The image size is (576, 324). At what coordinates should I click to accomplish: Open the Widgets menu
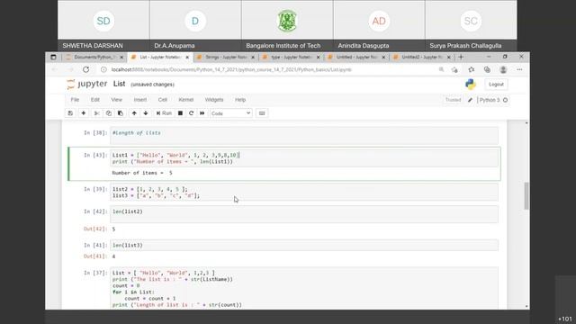click(214, 100)
